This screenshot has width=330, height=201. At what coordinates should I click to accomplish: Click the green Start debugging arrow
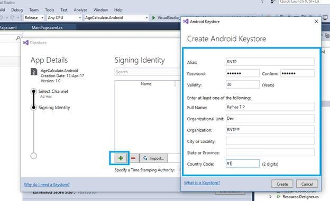[154, 17]
